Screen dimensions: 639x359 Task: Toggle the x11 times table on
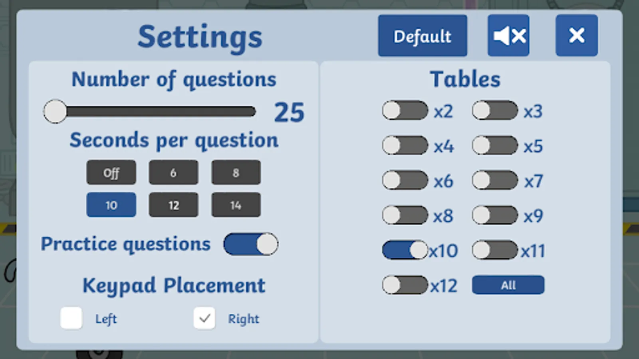[495, 251]
